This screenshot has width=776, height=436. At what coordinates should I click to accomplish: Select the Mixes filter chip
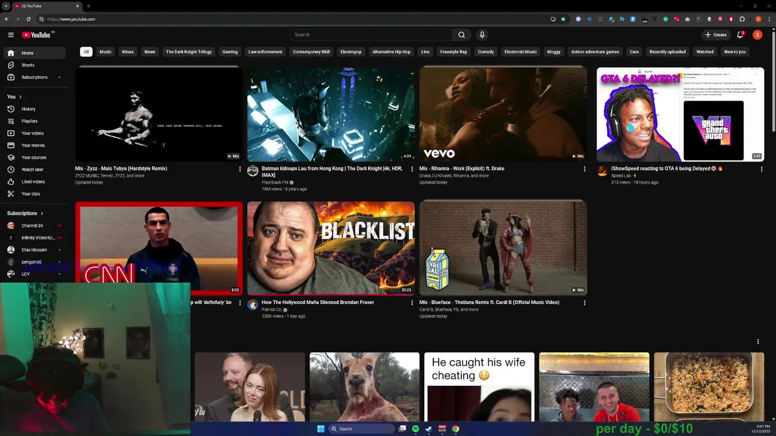128,51
